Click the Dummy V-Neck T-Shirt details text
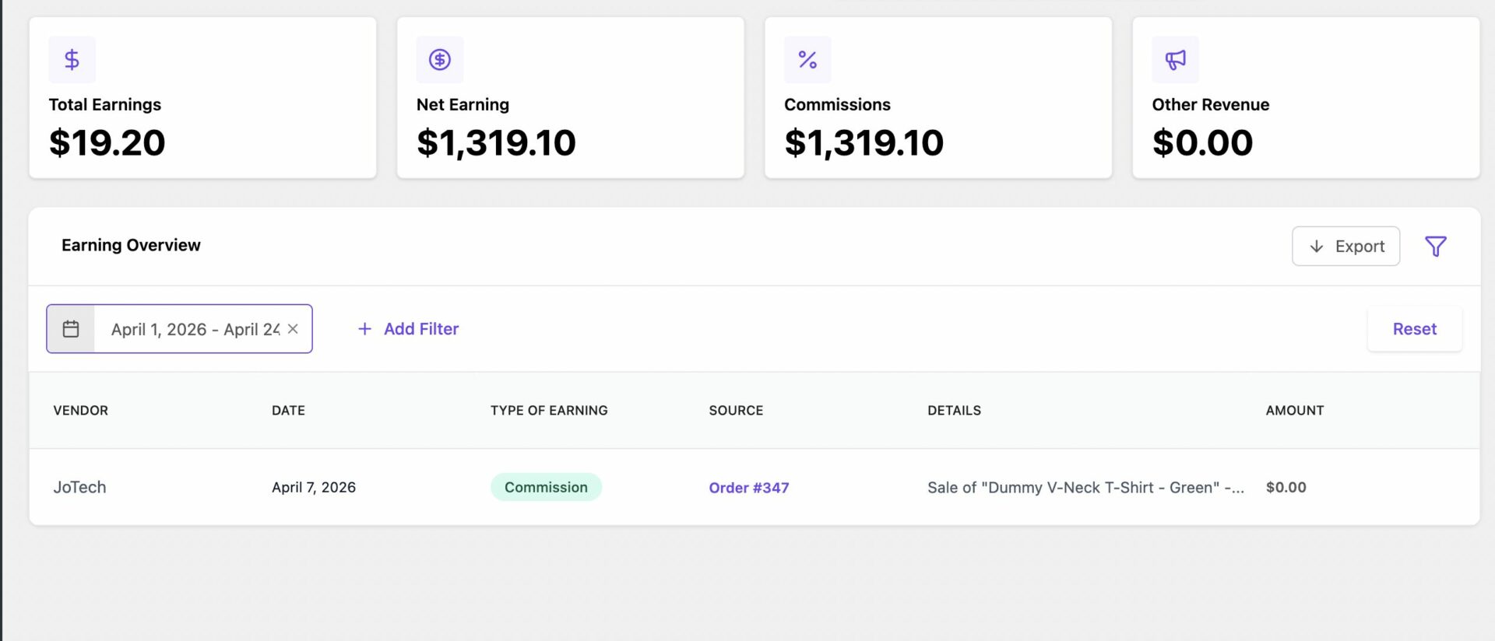Screen dimensions: 1495x641 pos(1085,487)
